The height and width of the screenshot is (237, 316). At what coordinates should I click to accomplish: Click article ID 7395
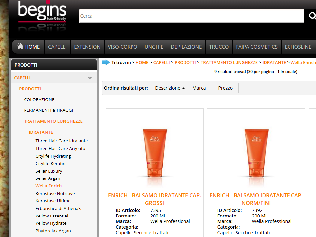[x=156, y=210]
